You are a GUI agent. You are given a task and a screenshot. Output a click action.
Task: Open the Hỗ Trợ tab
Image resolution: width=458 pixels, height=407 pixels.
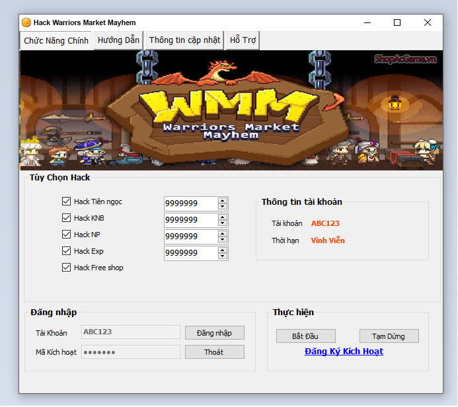[243, 40]
